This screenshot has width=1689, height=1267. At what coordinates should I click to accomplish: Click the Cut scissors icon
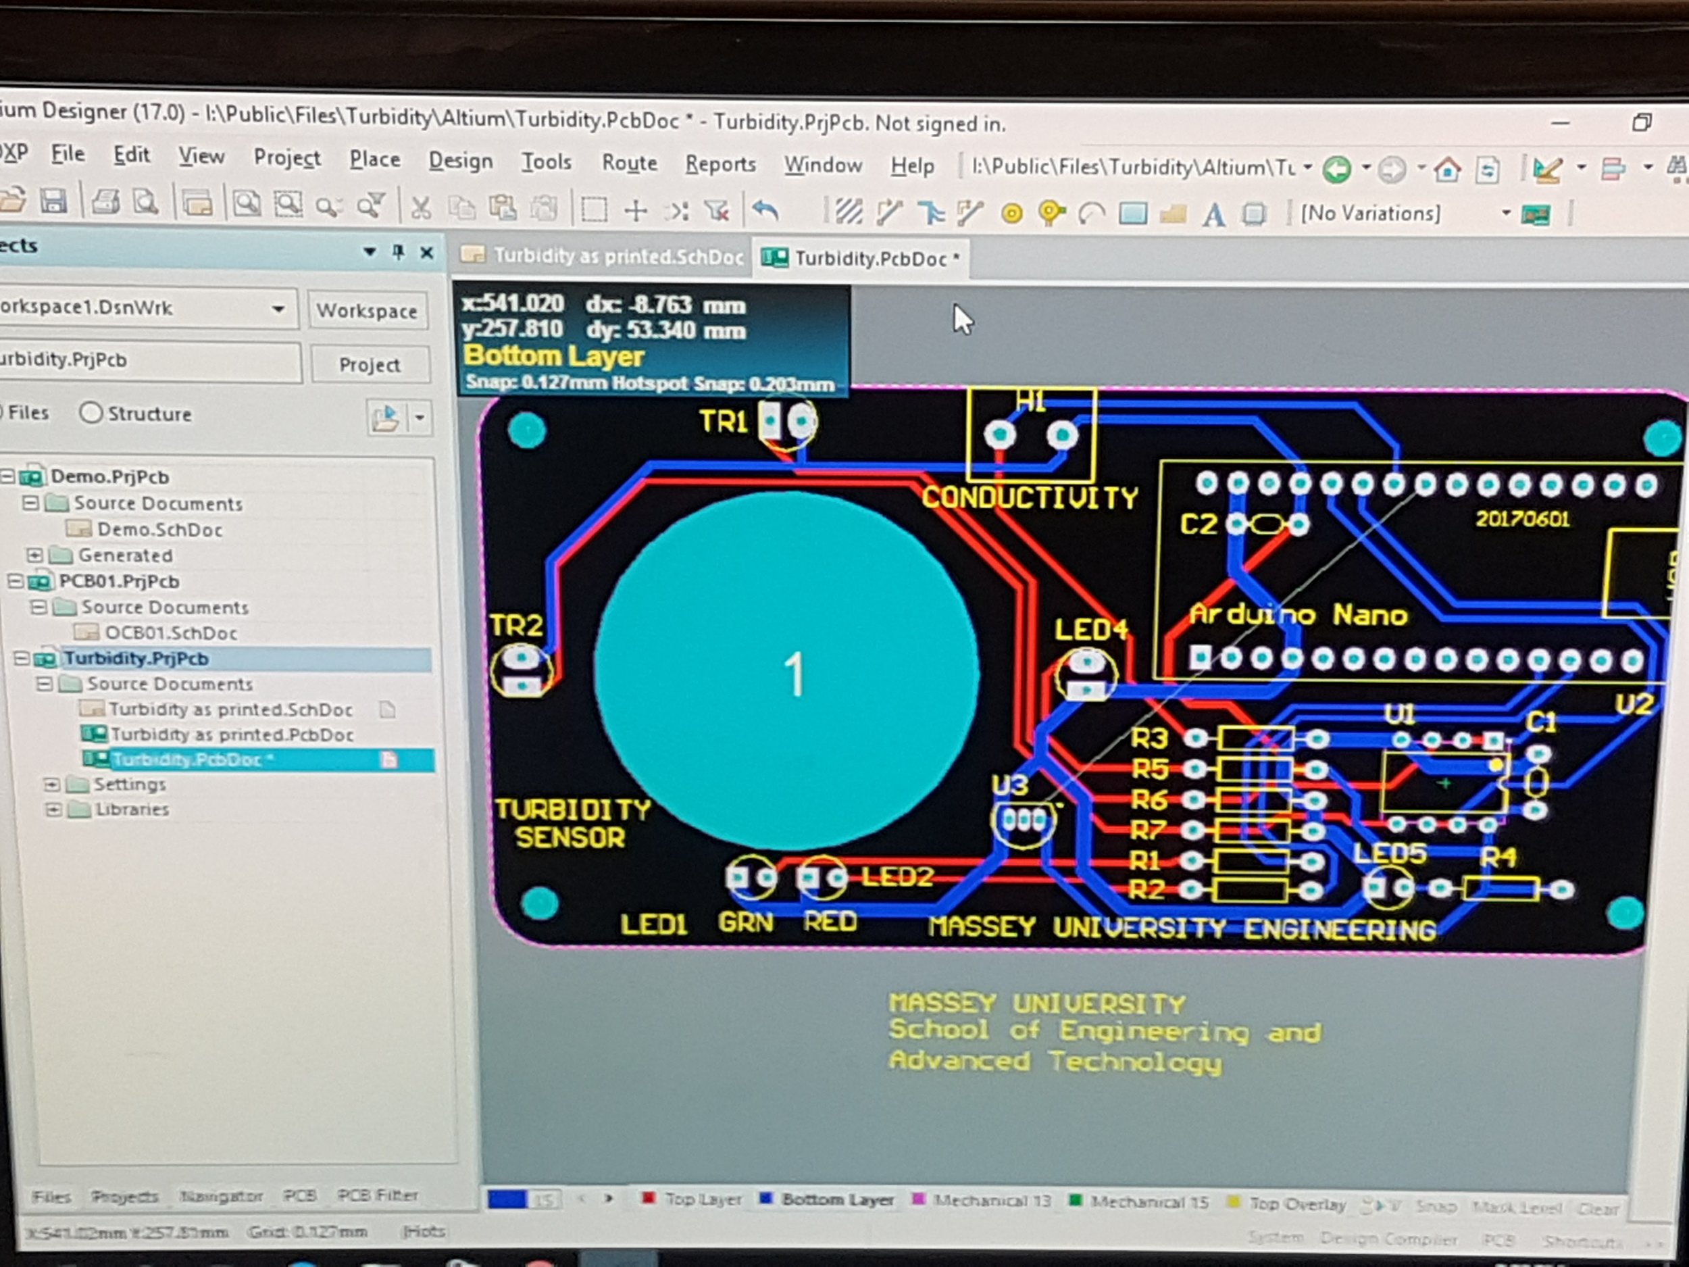click(421, 207)
